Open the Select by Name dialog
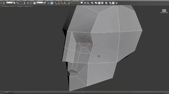169x94 pixels. 17,3
